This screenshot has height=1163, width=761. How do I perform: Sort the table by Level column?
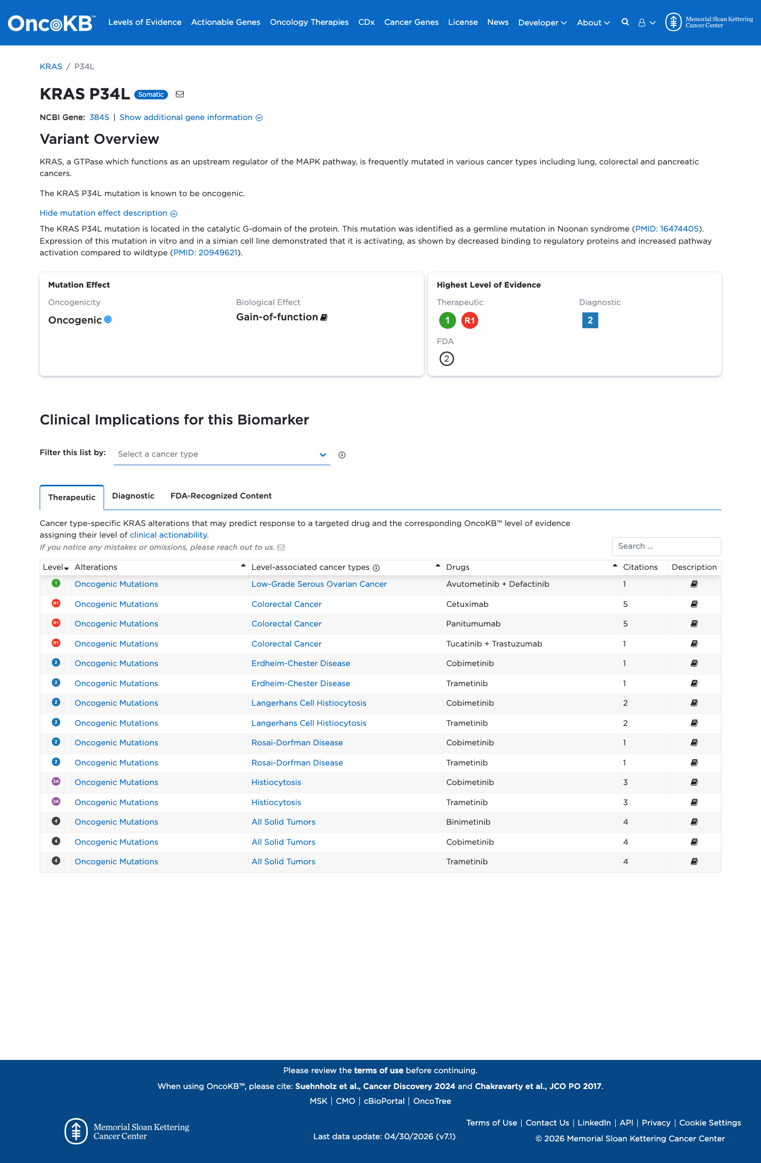coord(56,567)
